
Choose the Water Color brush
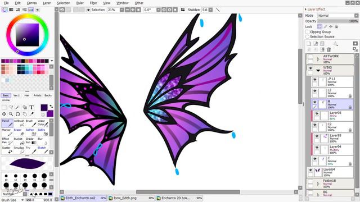(43, 123)
